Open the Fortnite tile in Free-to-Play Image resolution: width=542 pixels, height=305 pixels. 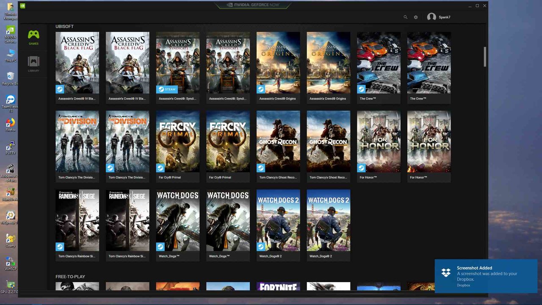pos(278,286)
